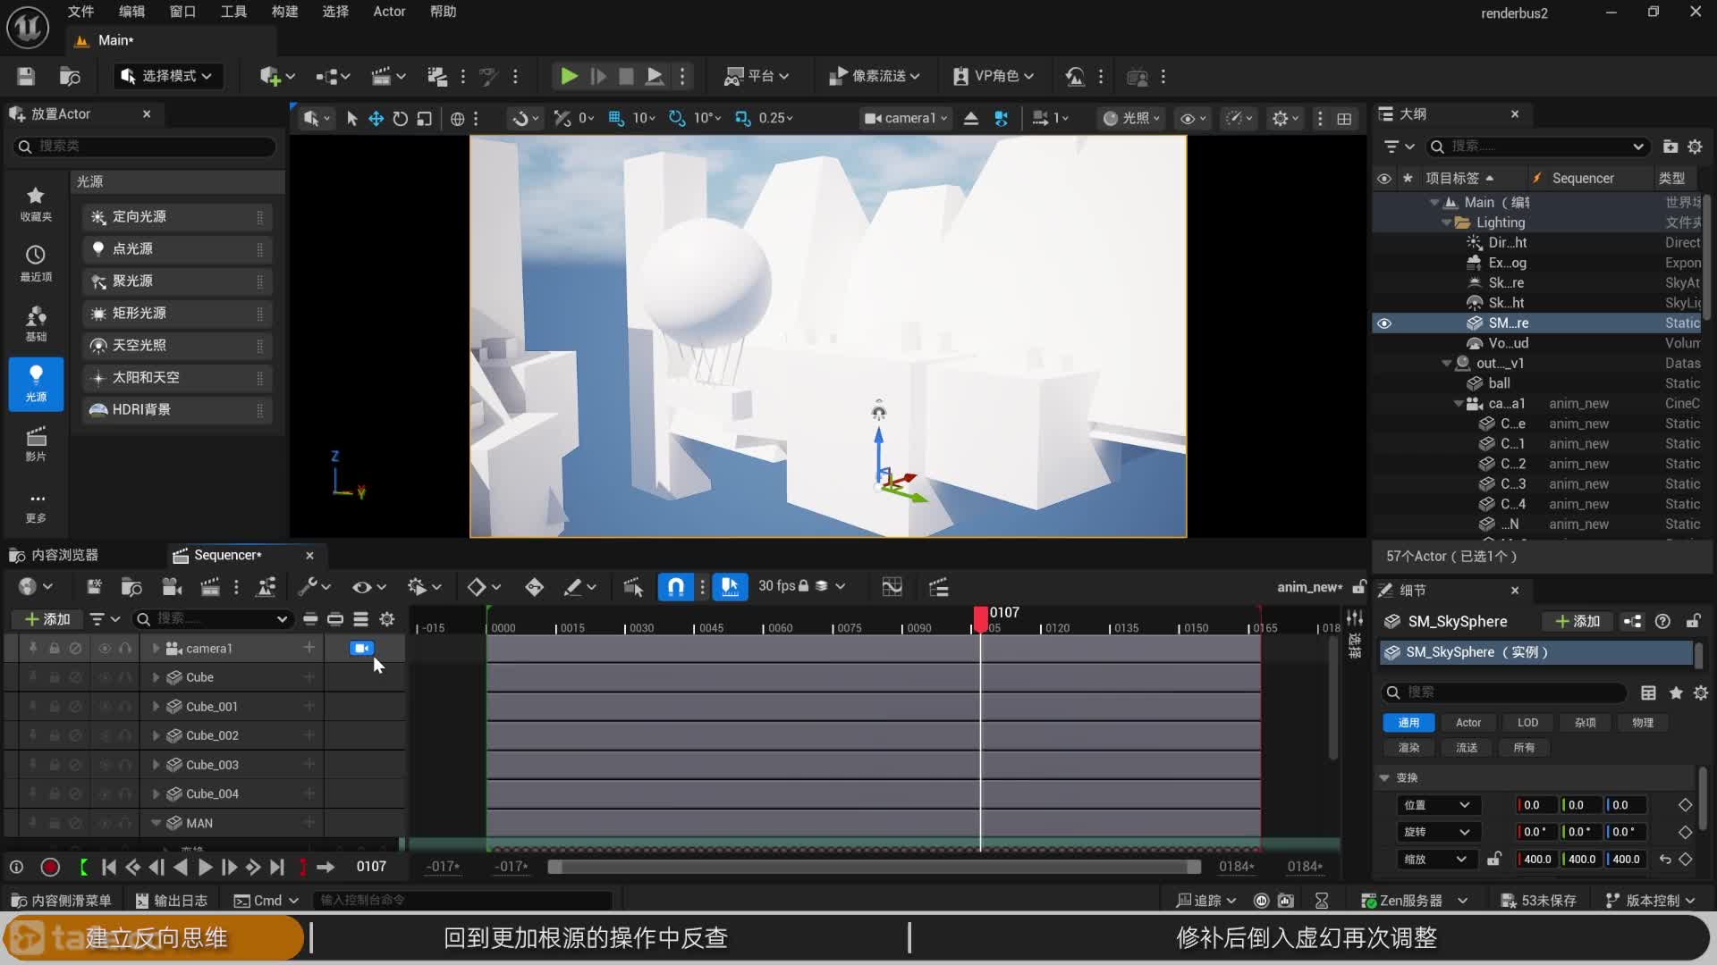Open the 最近项 recent category
The height and width of the screenshot is (965, 1717).
tap(36, 264)
